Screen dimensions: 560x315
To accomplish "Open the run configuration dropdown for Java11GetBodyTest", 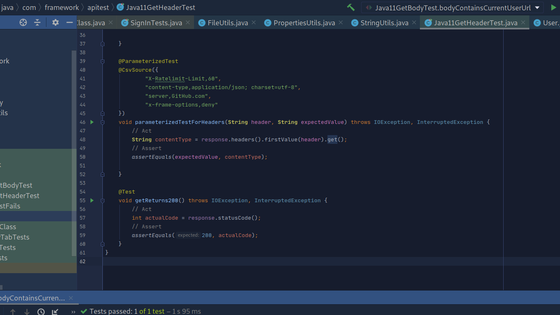I will tap(452, 7).
